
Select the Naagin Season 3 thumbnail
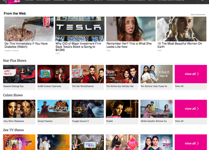88,109
